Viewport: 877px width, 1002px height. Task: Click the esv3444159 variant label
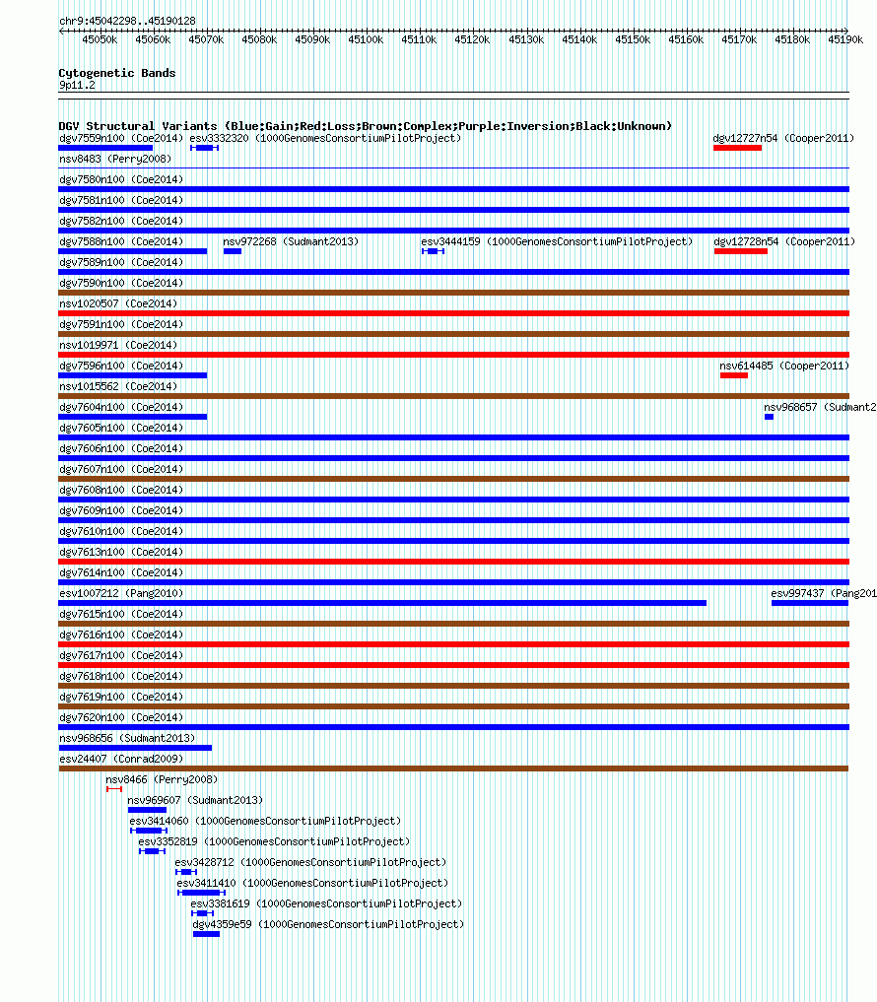[557, 241]
